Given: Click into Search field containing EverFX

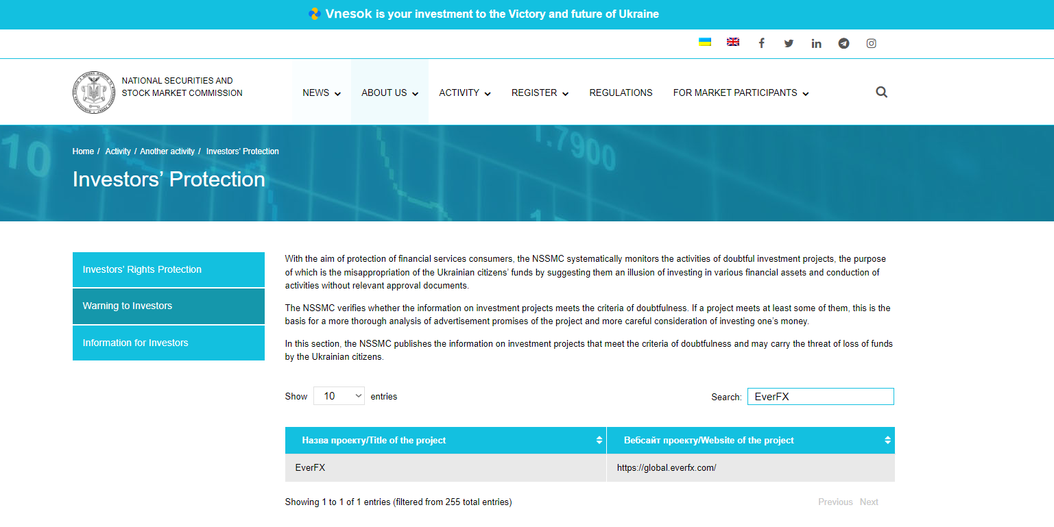Looking at the screenshot, I should click(821, 396).
